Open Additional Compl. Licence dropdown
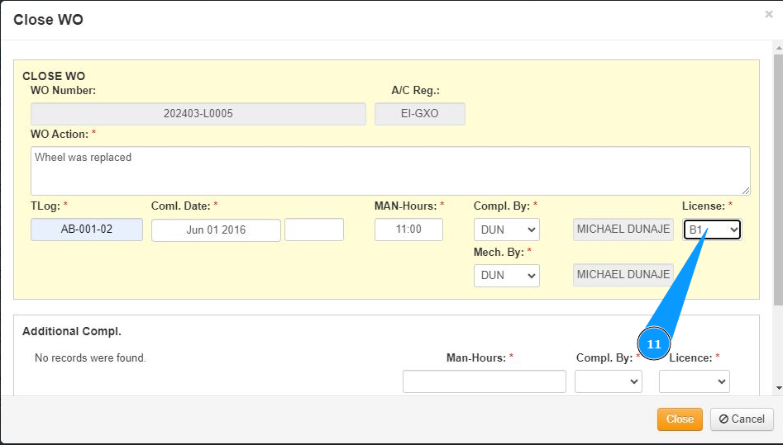The height and width of the screenshot is (445, 783). pos(694,381)
